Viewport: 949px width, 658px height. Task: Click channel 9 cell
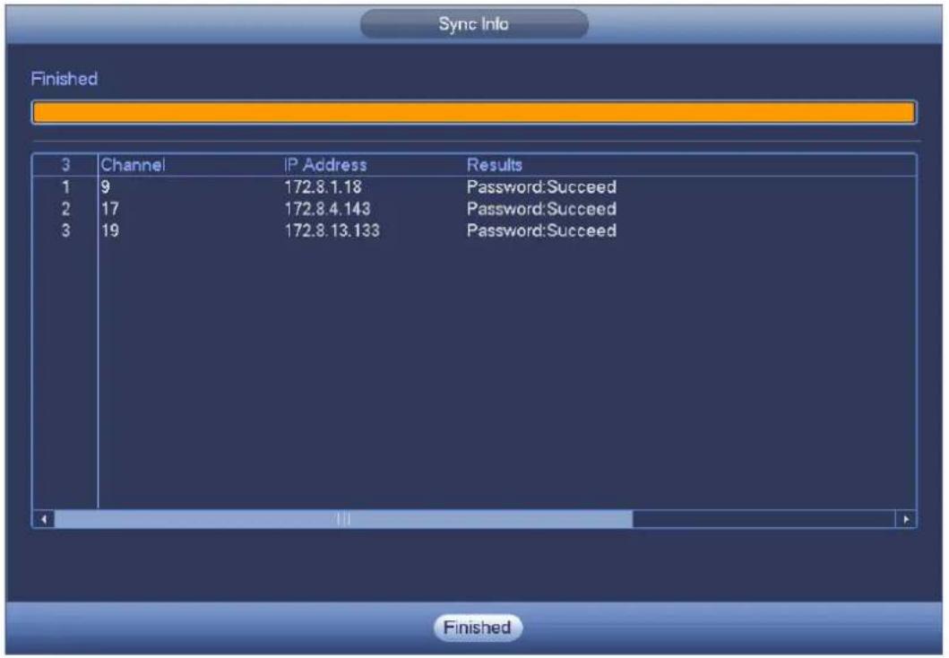tap(106, 186)
